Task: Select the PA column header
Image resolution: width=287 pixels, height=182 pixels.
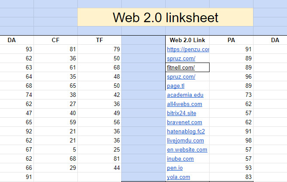Action: click(231, 40)
